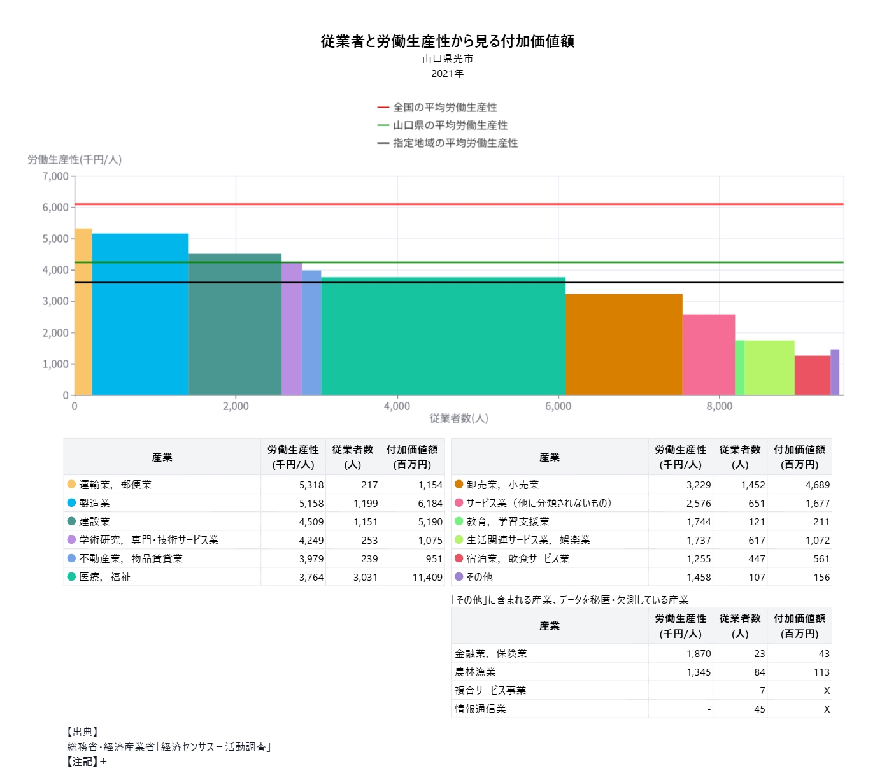Toggle the 山口県の平均労働生産性 legend entry
Screen dimensions: 896x773
coord(449,125)
